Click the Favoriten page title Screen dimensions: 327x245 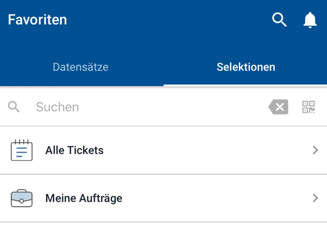tap(37, 20)
